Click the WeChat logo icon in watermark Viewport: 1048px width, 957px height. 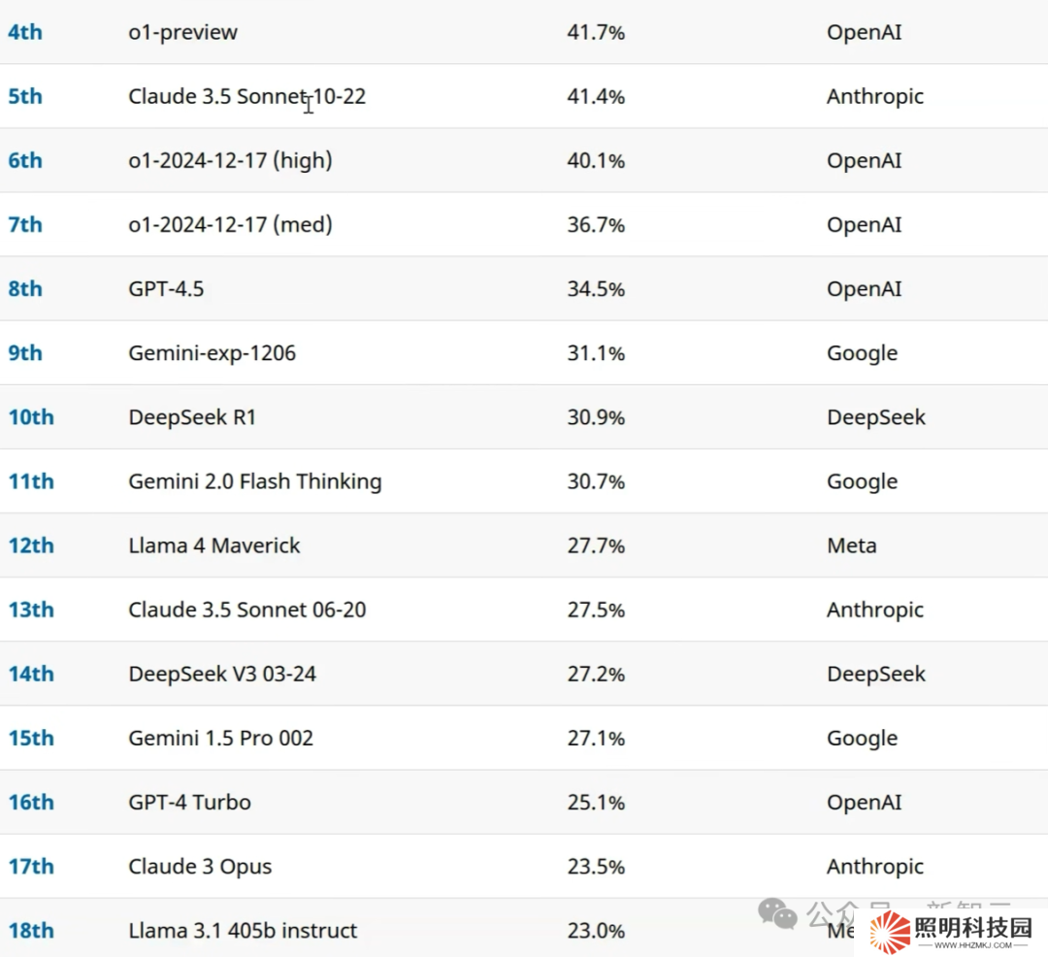click(x=777, y=912)
